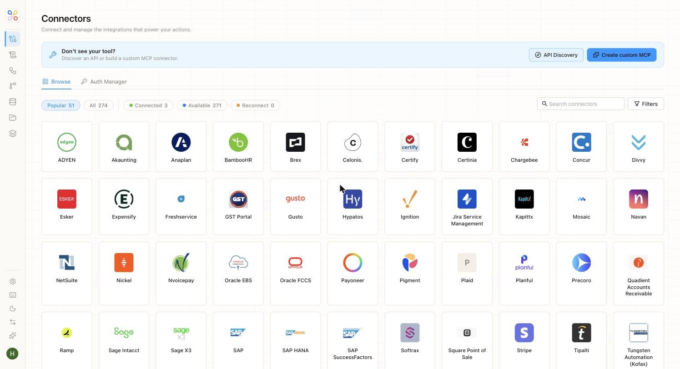The width and height of the screenshot is (680, 369).
Task: Open the user avatar H menu
Action: [12, 354]
